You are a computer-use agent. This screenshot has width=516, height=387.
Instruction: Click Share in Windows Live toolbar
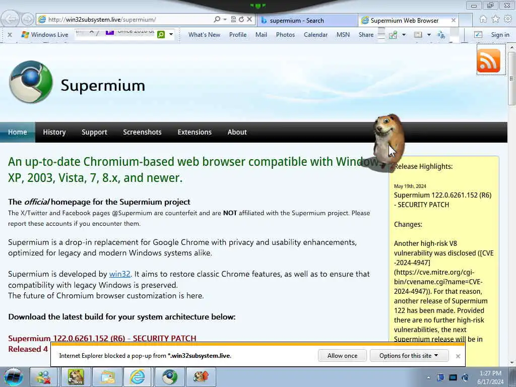point(366,35)
